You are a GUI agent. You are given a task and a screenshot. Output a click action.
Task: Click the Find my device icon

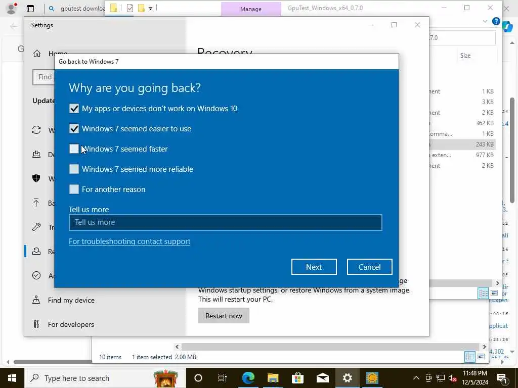(x=36, y=300)
